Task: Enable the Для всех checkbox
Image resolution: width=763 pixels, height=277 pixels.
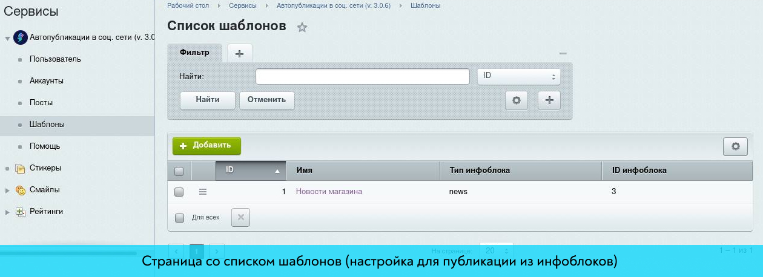Action: pyautogui.click(x=179, y=217)
